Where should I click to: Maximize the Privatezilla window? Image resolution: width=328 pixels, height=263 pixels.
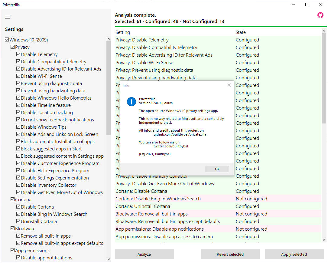(307, 5)
